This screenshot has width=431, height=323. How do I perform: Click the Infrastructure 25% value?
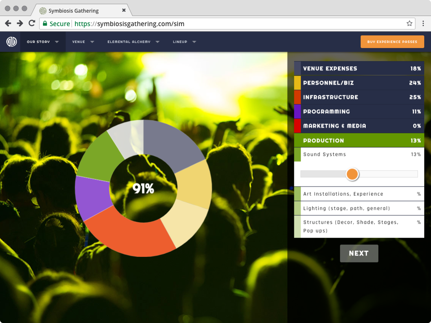415,97
